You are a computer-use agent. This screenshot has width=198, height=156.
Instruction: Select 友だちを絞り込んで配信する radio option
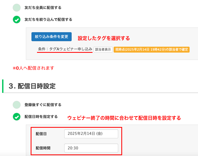(17, 20)
